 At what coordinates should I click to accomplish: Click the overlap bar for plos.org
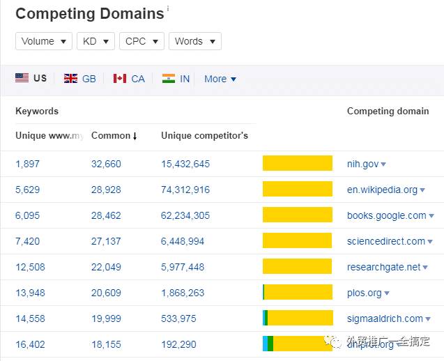tap(298, 292)
